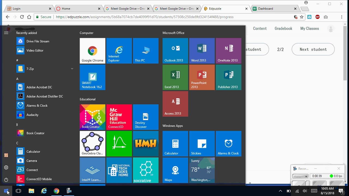Launch Video Editor from the app list
The image size is (349, 196).
45,50
